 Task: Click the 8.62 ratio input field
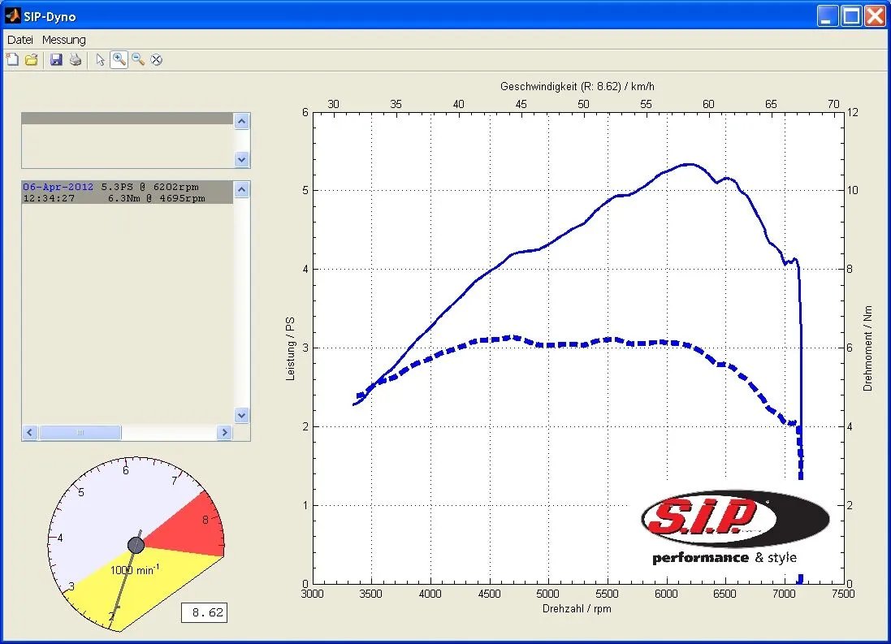click(204, 612)
